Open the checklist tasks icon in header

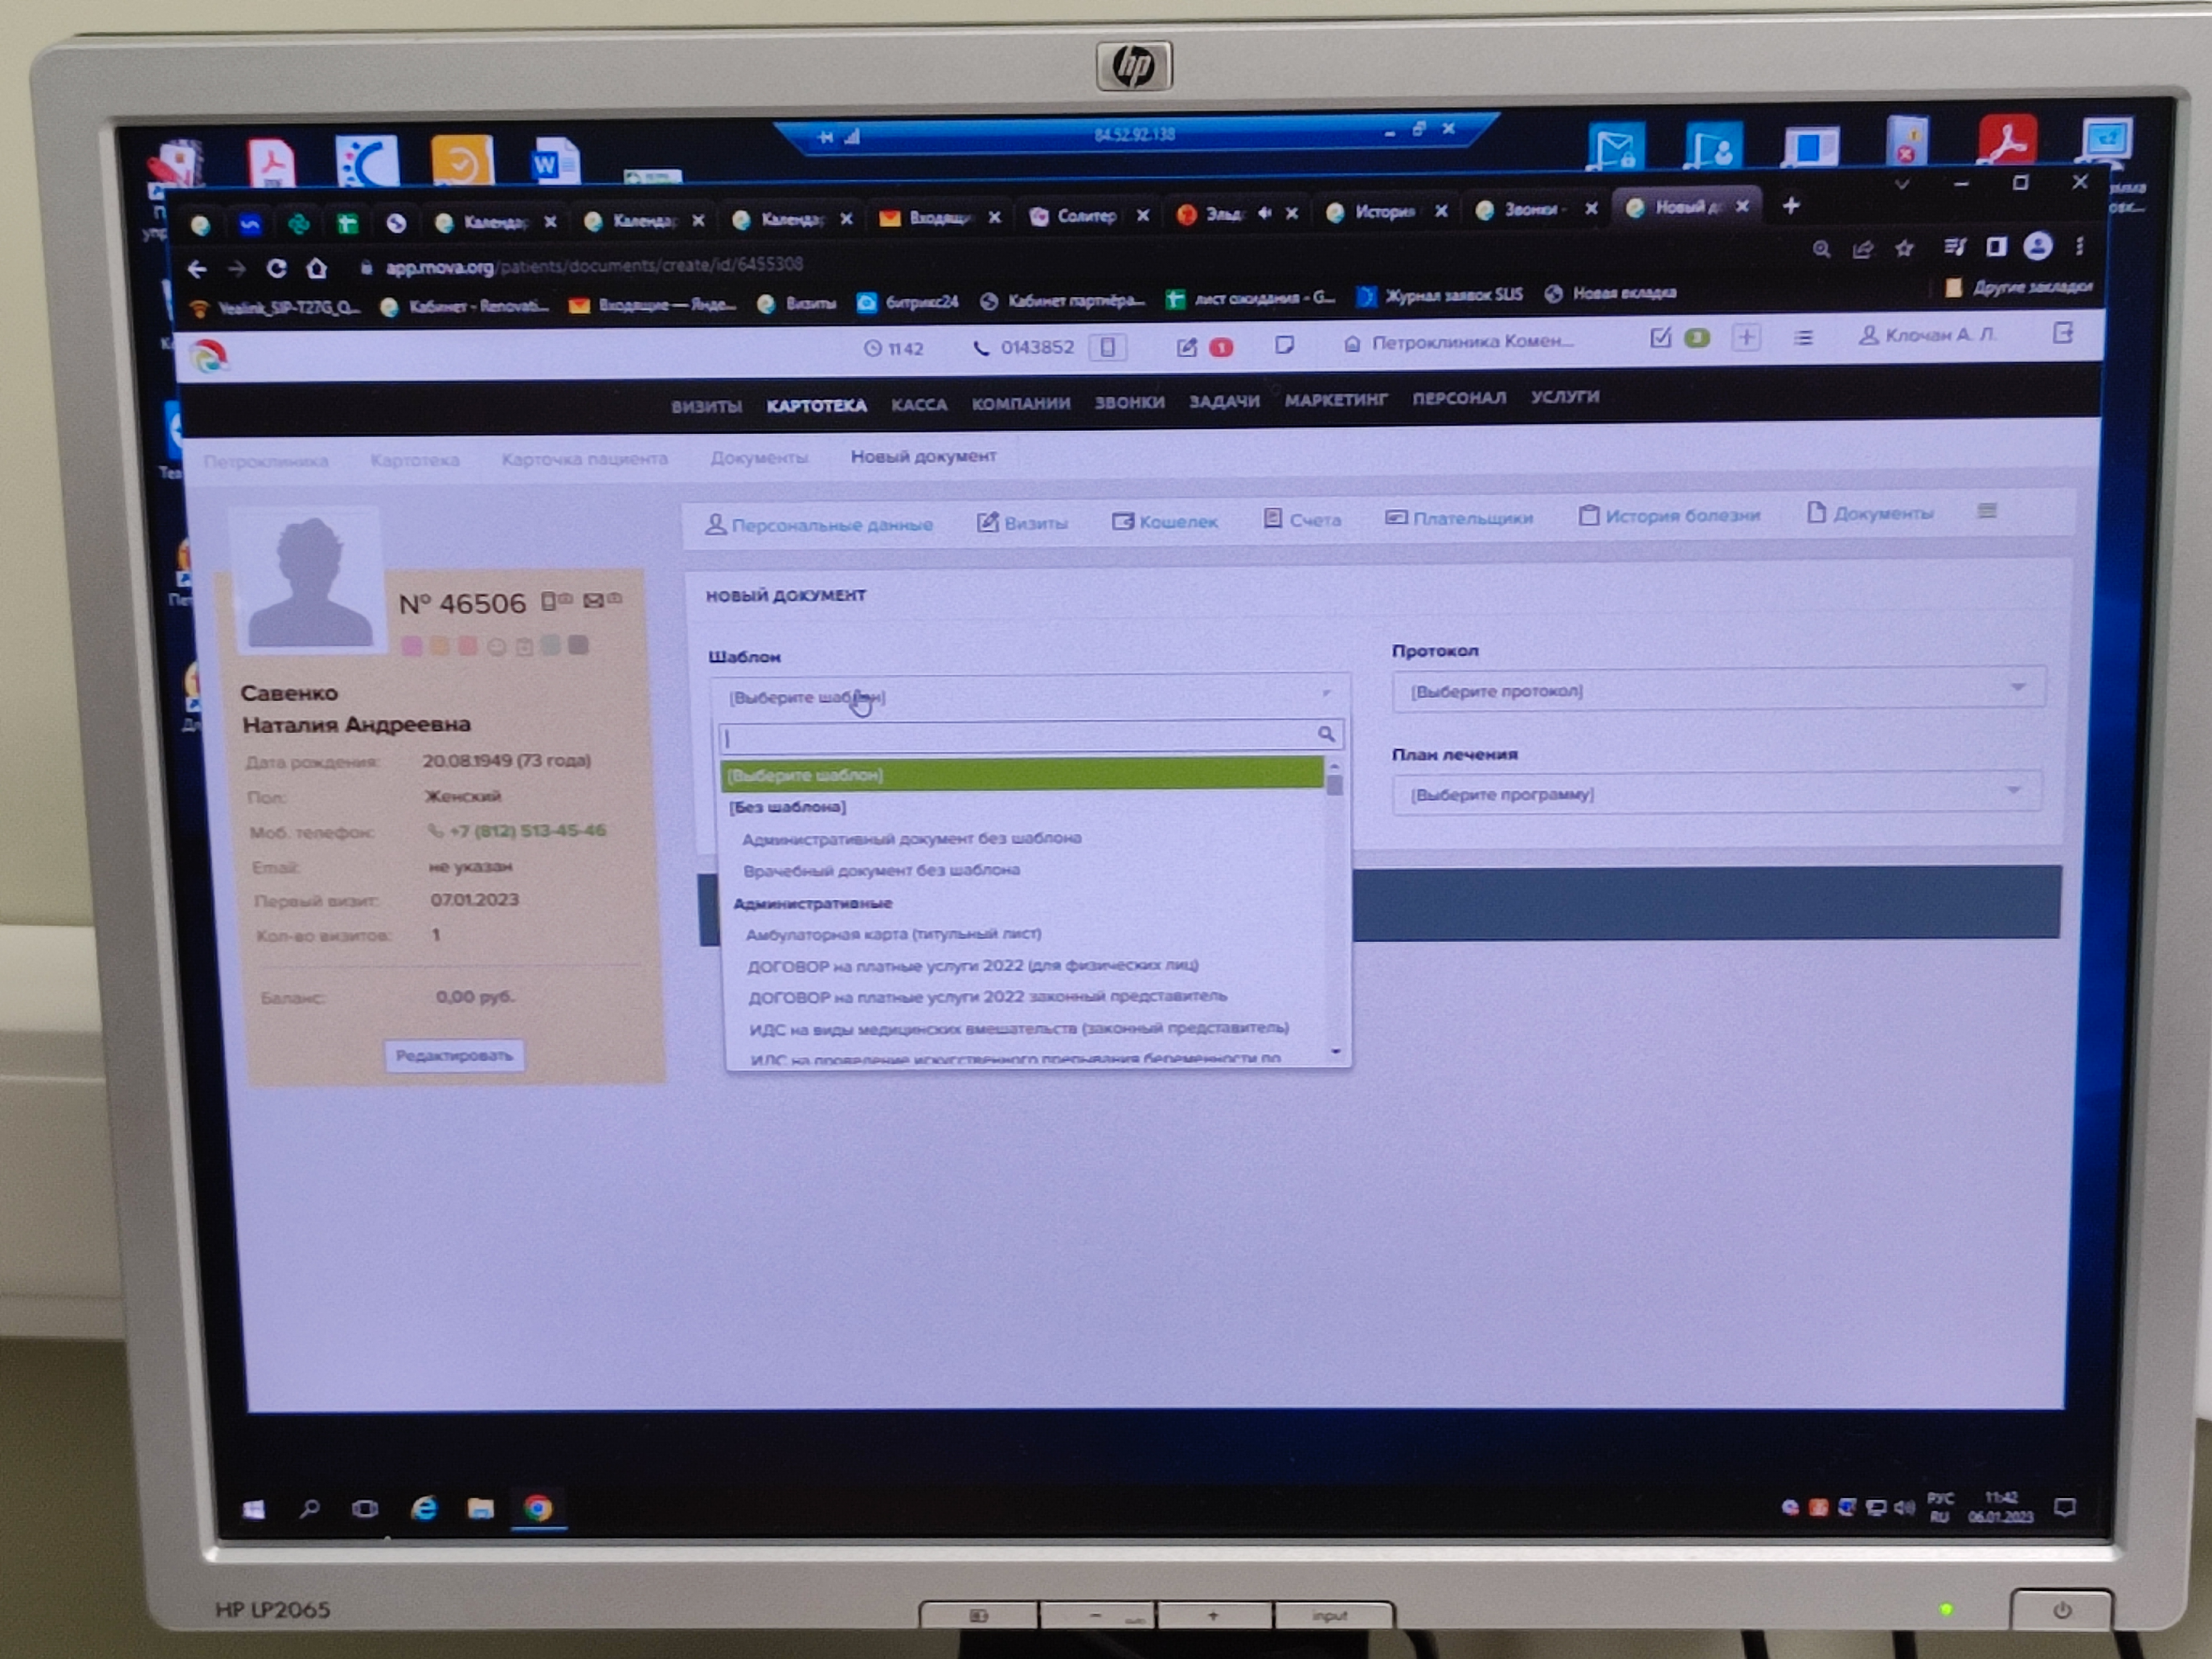(1660, 338)
